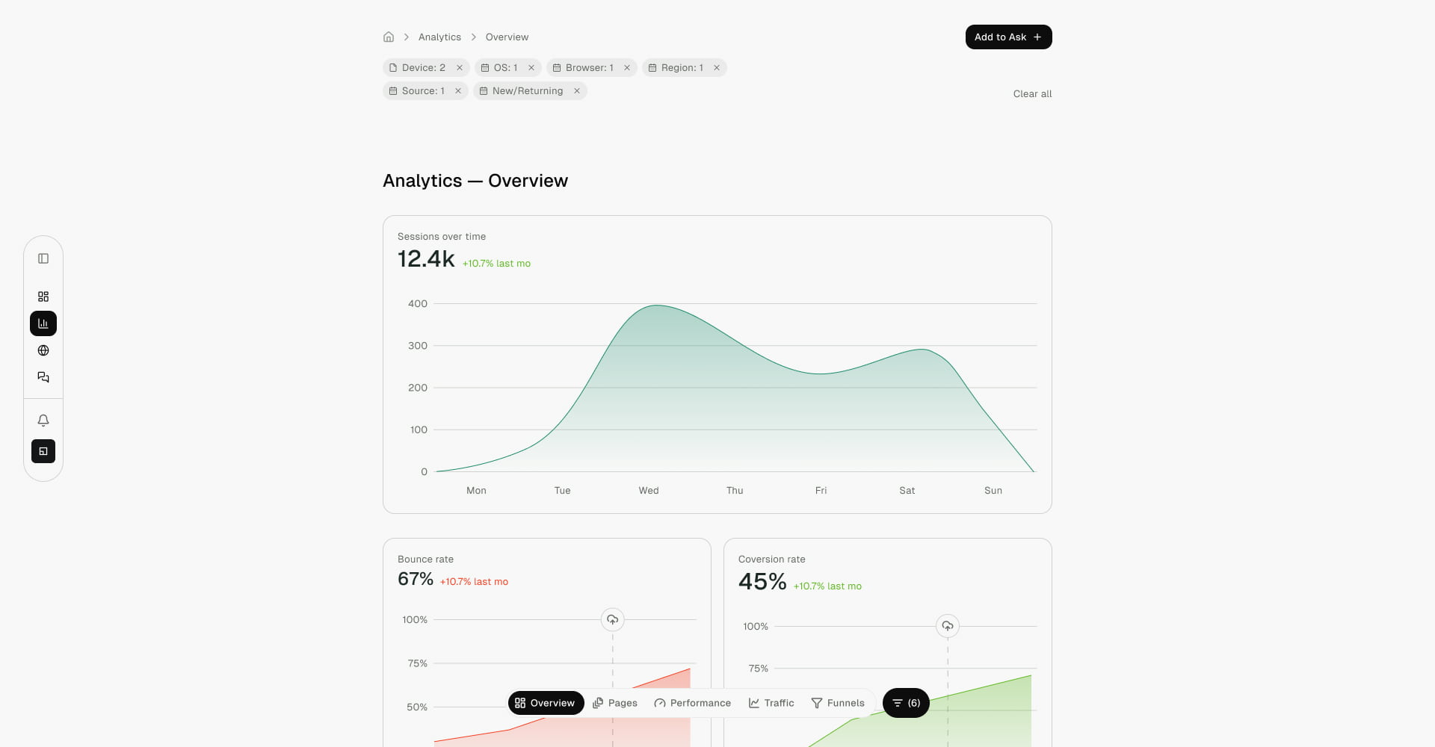Image resolution: width=1435 pixels, height=747 pixels.
Task: Open the dashboard grid icon in sidebar
Action: click(43, 297)
